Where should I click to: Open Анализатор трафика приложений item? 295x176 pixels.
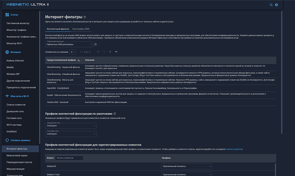point(22,37)
